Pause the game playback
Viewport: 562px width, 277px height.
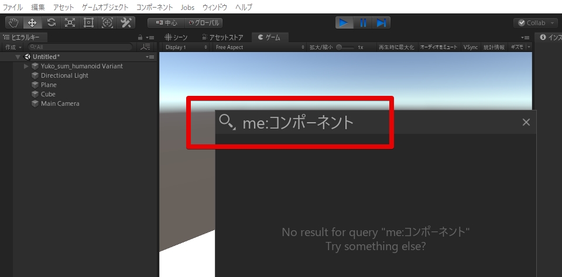tap(363, 23)
